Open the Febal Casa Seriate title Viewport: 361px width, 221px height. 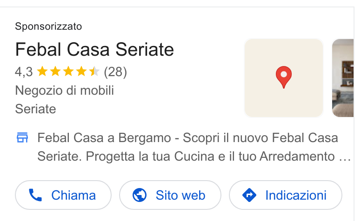click(x=94, y=49)
